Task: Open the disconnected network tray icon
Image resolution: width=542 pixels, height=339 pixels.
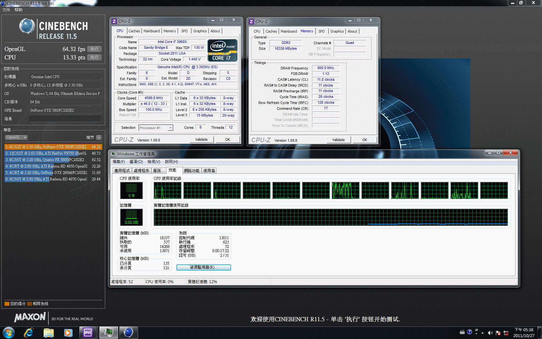Action: 506,333
